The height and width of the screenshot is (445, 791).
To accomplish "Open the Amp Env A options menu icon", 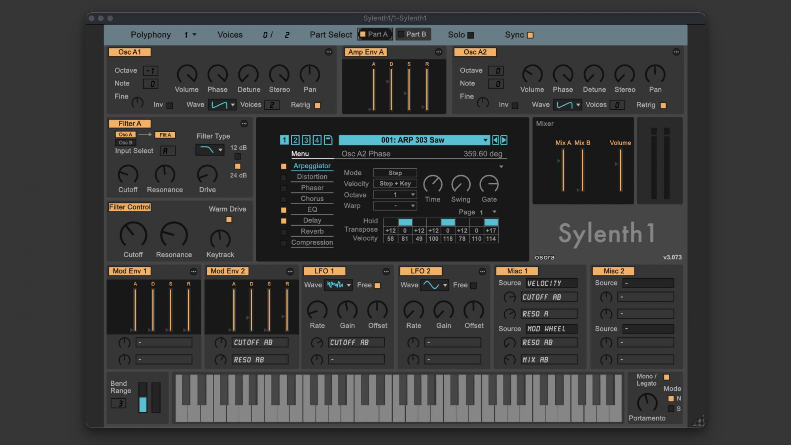I will point(439,52).
